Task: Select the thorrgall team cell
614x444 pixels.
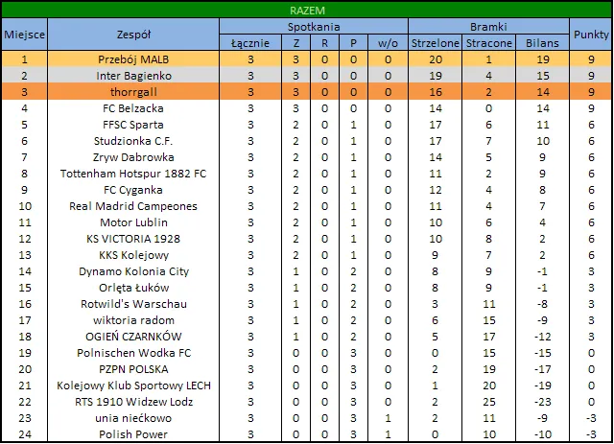Action: (132, 92)
